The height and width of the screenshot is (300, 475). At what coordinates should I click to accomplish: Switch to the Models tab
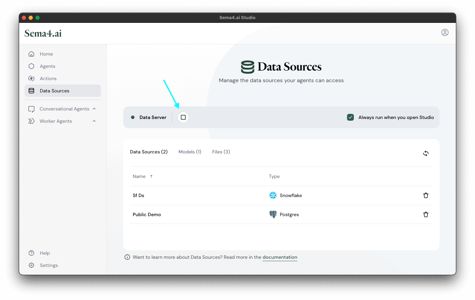pyautogui.click(x=190, y=152)
